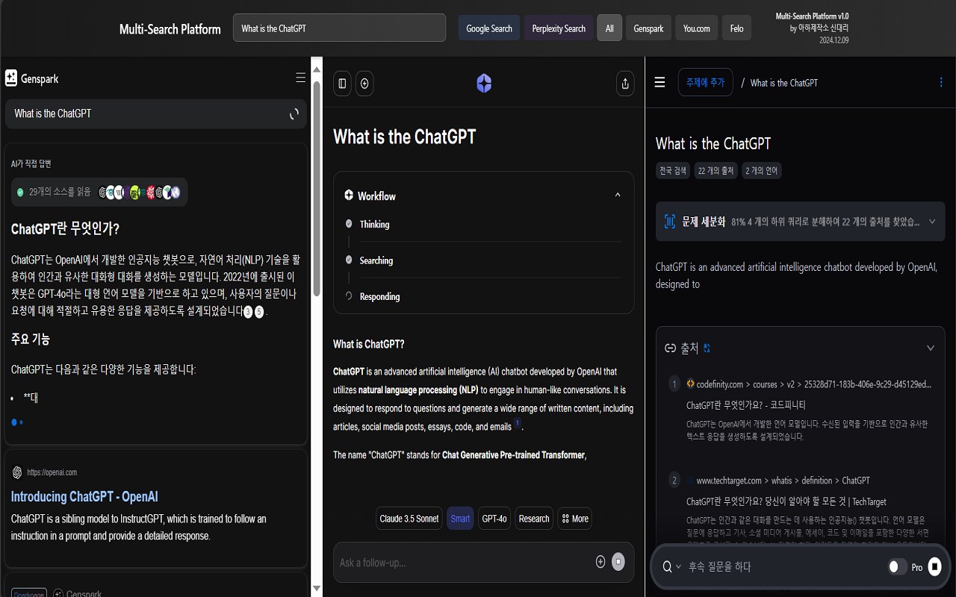Image resolution: width=956 pixels, height=597 pixels.
Task: Switch to the Genspark tab
Action: pyautogui.click(x=648, y=28)
